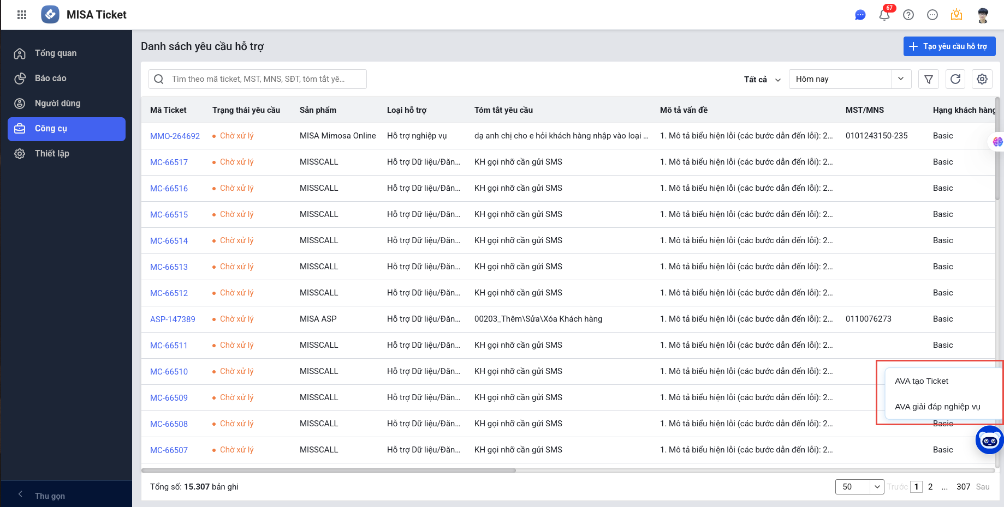Image resolution: width=1004 pixels, height=507 pixels.
Task: Open the chat messages icon
Action: [860, 15]
